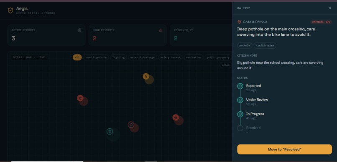The height and width of the screenshot is (162, 337).
Task: Select the red pothole pin marker on map
Action: [80, 98]
